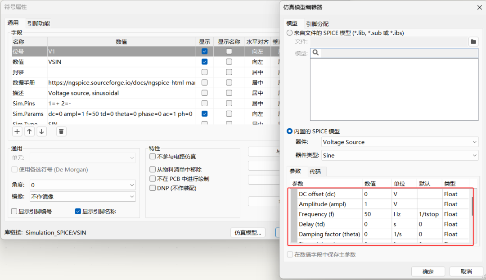Enable 不在 PCB 中进行绘制 checkbox
The width and height of the screenshot is (486, 280).
tap(153, 179)
